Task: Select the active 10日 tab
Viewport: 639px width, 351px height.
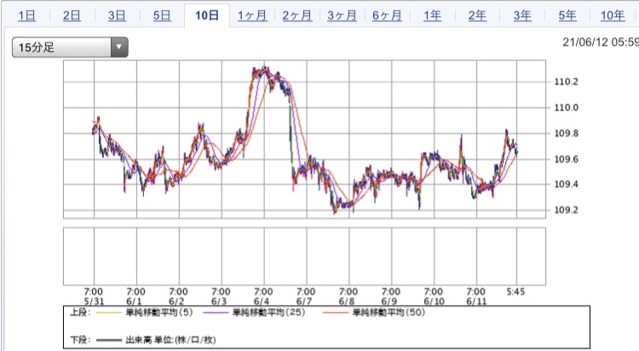Action: coord(207,15)
